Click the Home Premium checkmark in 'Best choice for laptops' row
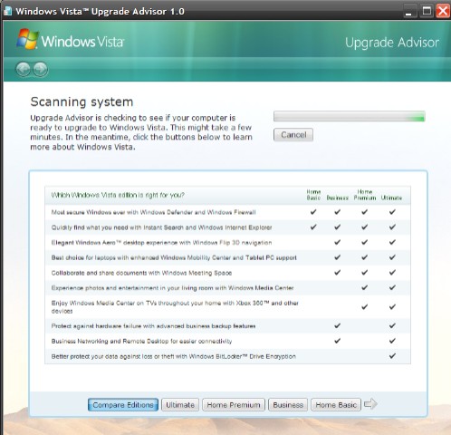 click(x=365, y=257)
